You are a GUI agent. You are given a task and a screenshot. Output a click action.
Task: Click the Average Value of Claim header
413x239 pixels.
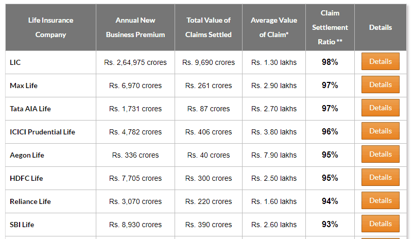coord(274,27)
